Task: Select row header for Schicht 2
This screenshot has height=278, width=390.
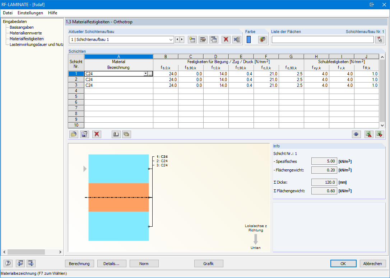Action: (76, 80)
